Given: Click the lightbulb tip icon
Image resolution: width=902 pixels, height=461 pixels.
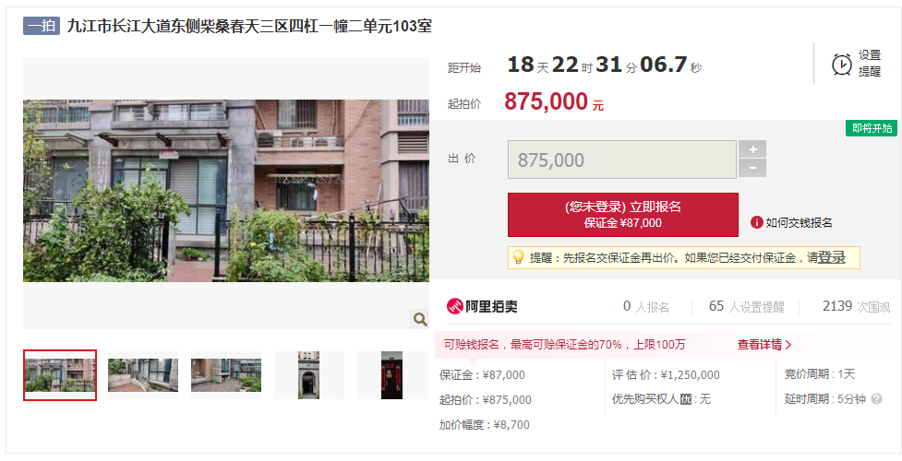Looking at the screenshot, I should click(x=518, y=257).
